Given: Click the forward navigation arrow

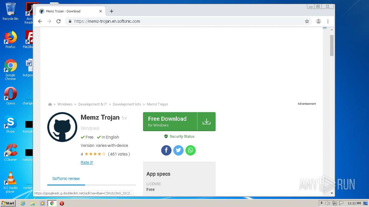Looking at the screenshot, I should tap(49, 21).
